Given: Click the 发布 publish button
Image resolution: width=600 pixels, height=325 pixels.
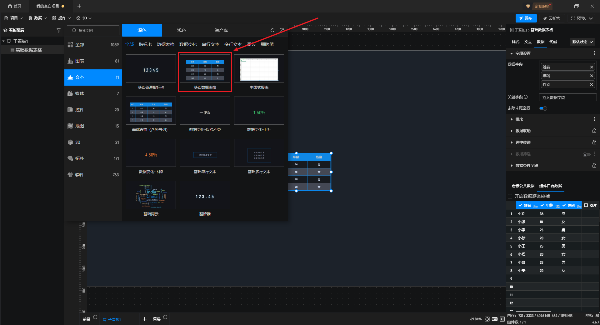Looking at the screenshot, I should [x=526, y=18].
